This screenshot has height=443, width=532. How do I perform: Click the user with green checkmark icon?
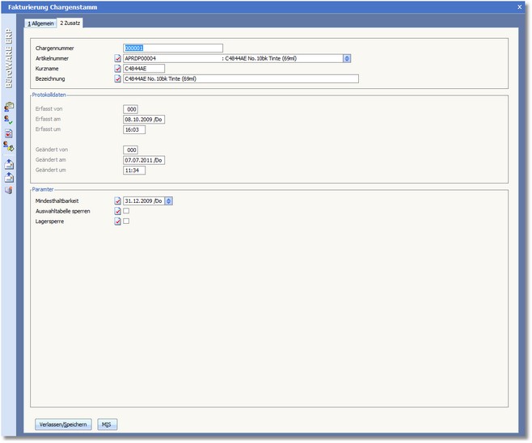coord(9,120)
